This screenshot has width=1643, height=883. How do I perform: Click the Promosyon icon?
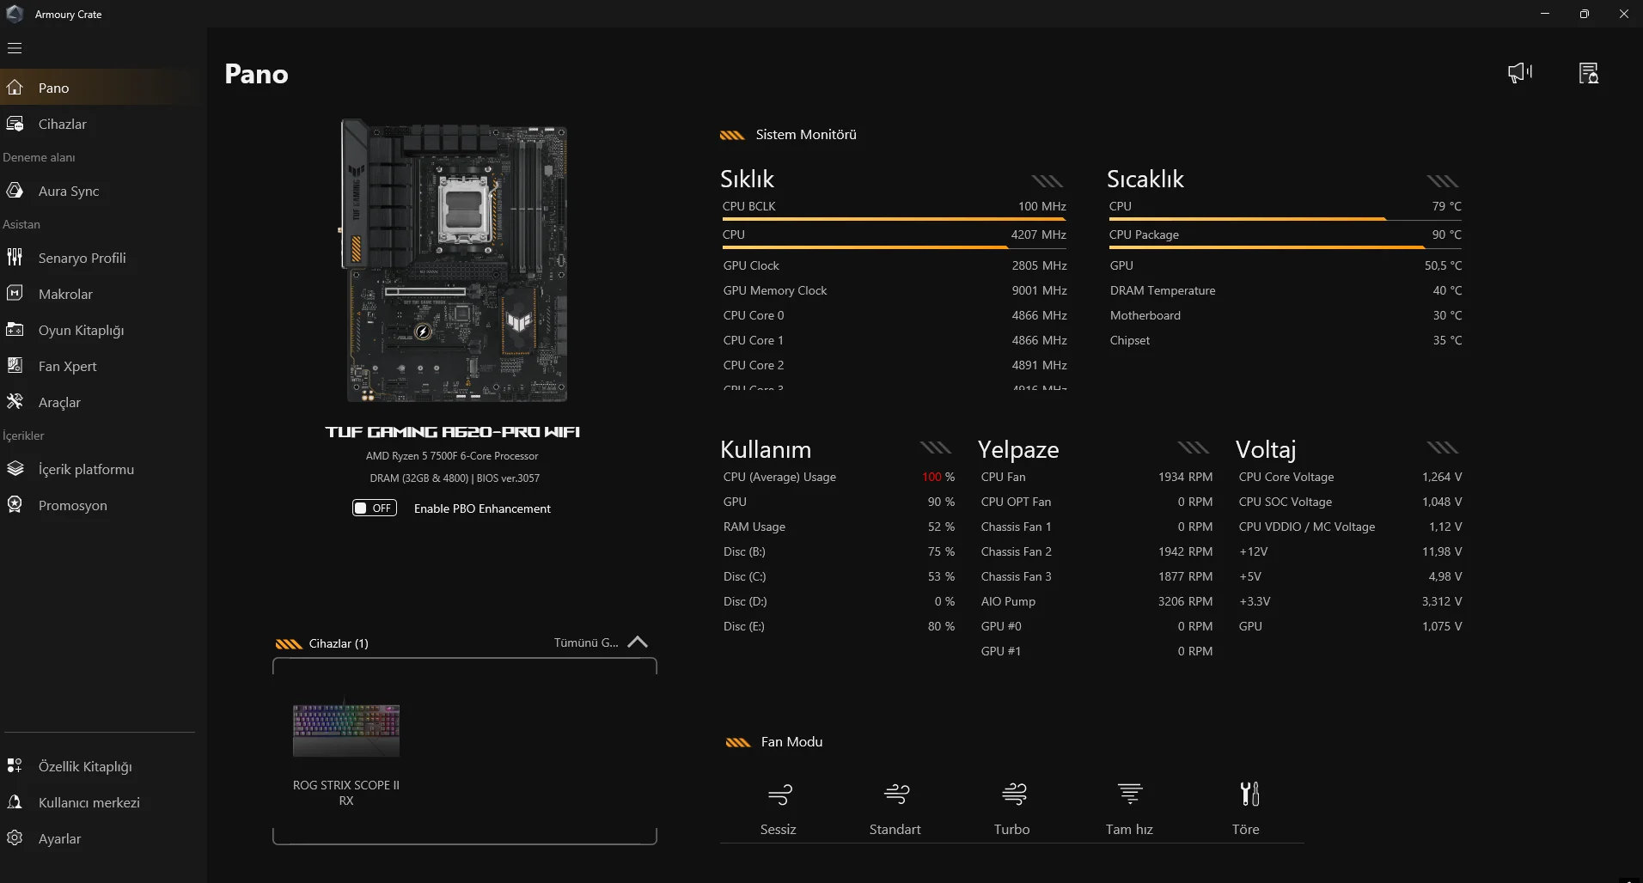tap(15, 504)
